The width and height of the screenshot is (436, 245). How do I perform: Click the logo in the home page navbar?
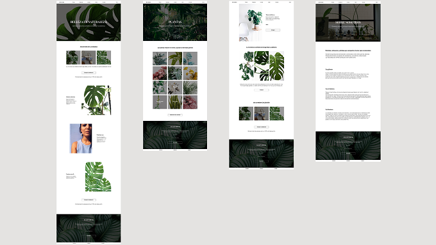pyautogui.click(x=62, y=2)
